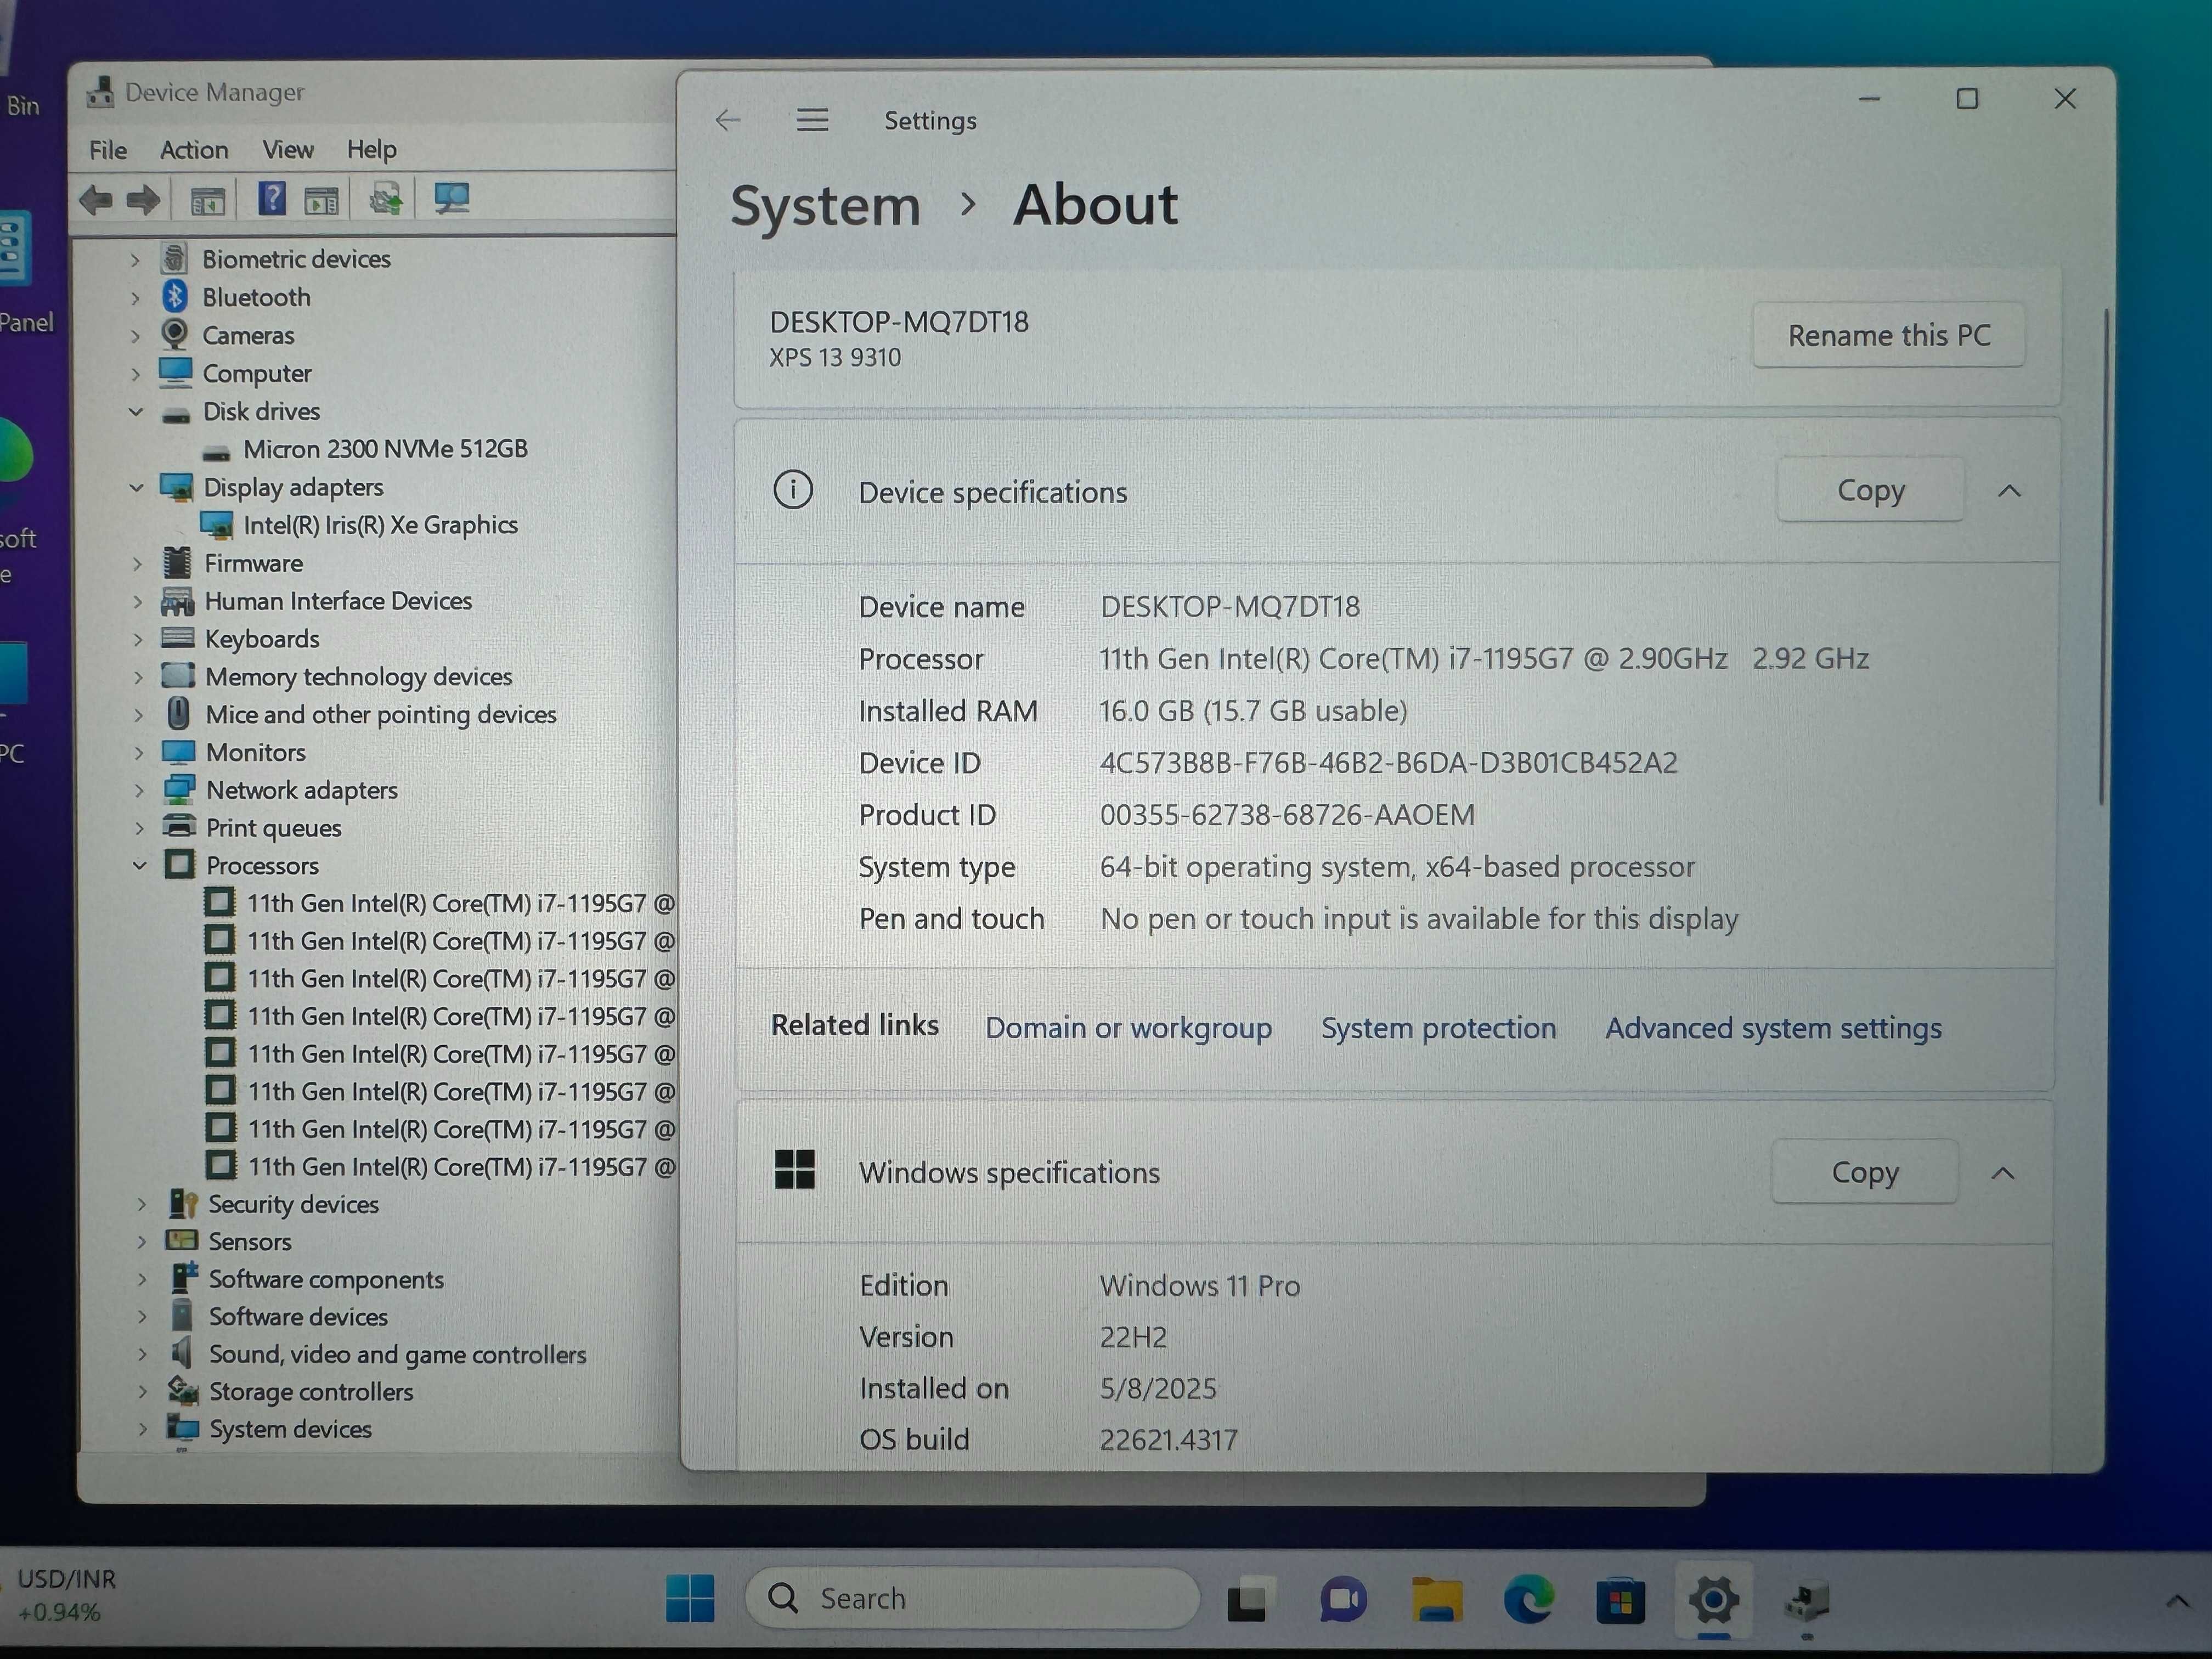Copy the Device specifications

click(x=1870, y=490)
